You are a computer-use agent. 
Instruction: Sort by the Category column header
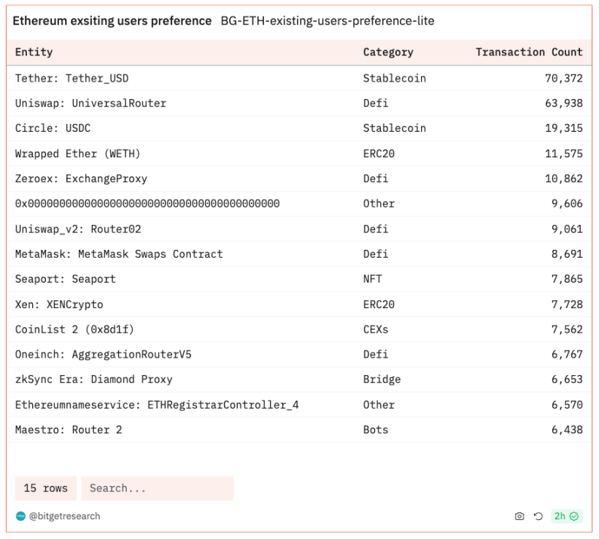click(388, 52)
